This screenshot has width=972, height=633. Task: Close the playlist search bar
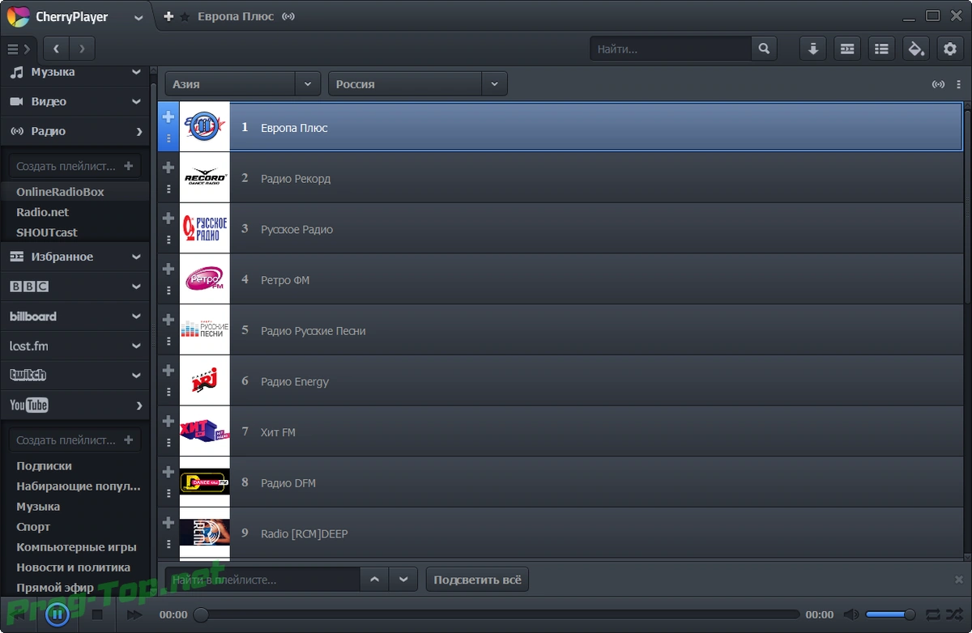click(x=959, y=580)
